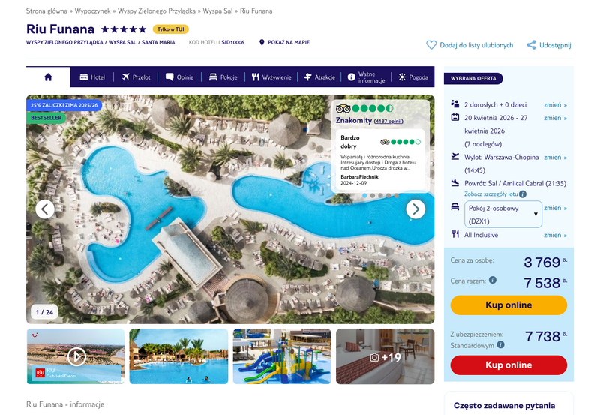Click the red Kup online button with insurance
This screenshot has height=415, width=600.
pyautogui.click(x=508, y=365)
